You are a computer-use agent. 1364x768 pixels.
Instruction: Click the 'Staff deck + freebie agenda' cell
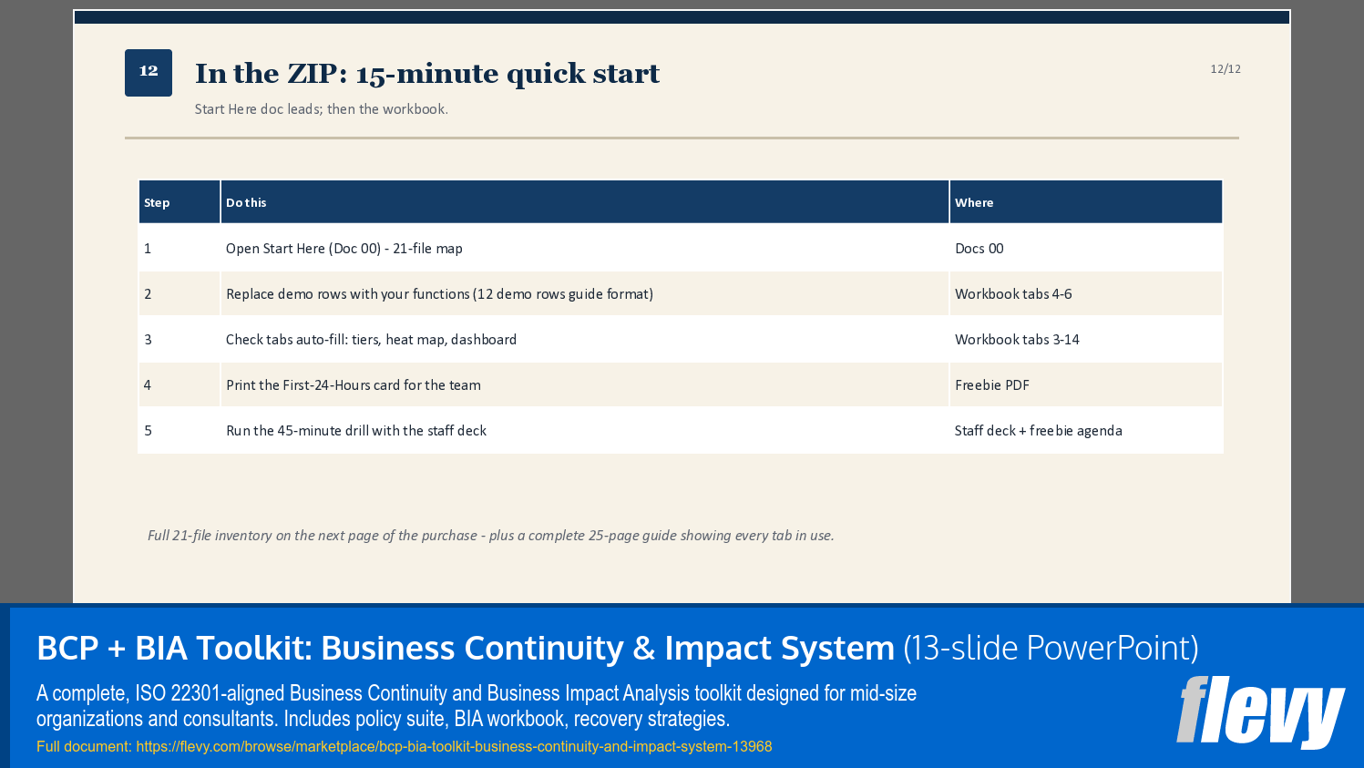tap(1086, 430)
